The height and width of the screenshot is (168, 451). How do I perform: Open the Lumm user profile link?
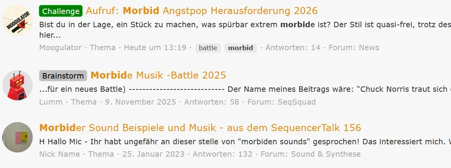pyautogui.click(x=49, y=102)
